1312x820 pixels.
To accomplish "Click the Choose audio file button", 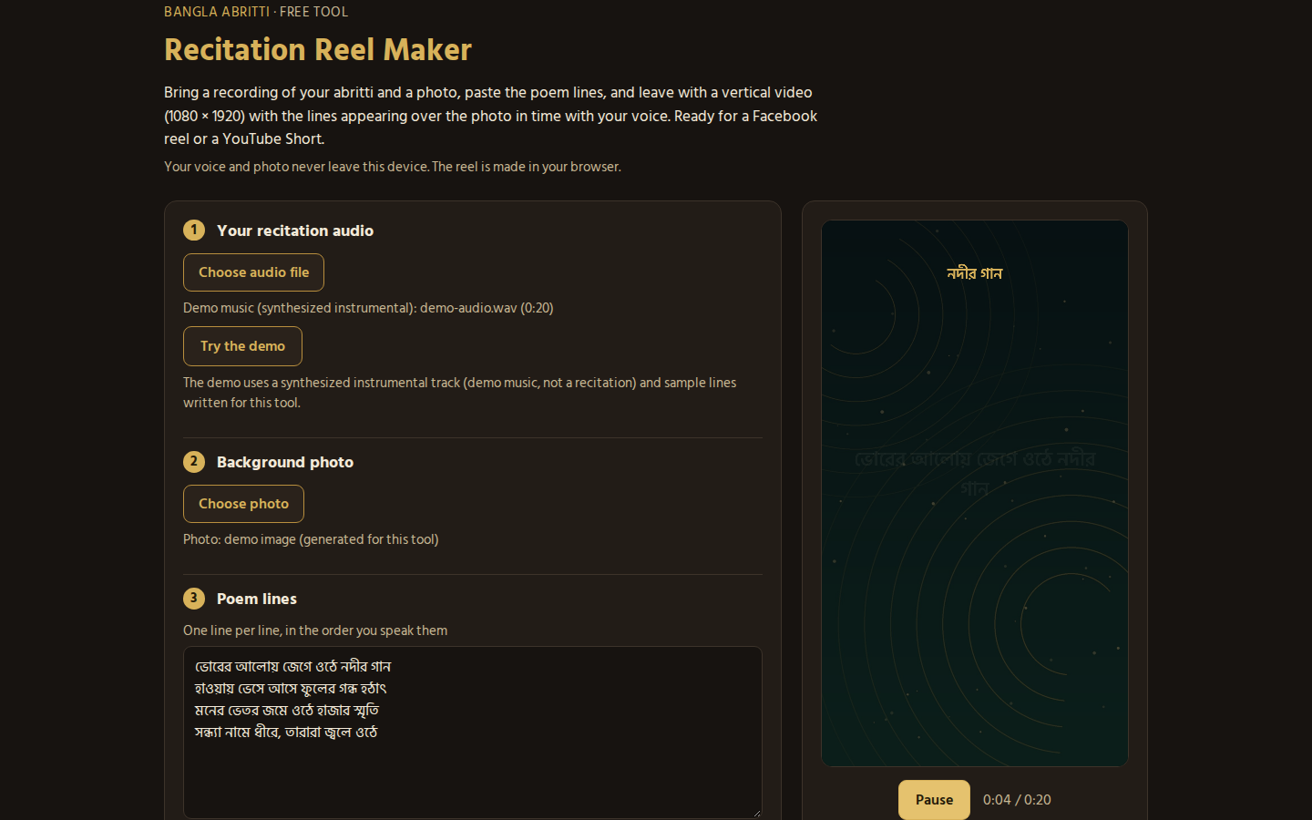I will pyautogui.click(x=253, y=272).
